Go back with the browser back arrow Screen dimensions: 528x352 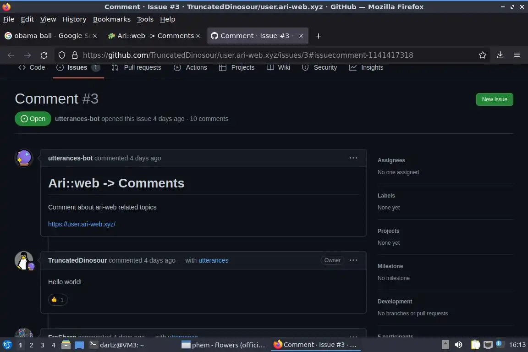[11, 55]
